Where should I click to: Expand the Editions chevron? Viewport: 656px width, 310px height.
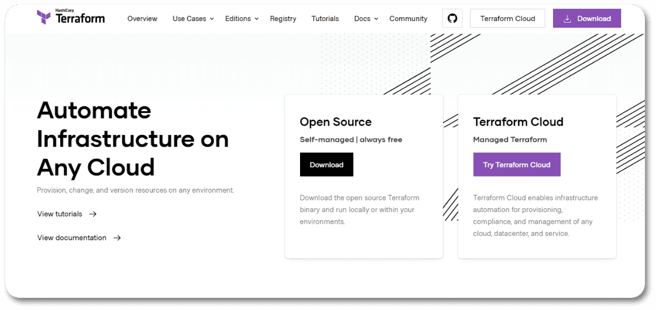click(256, 19)
